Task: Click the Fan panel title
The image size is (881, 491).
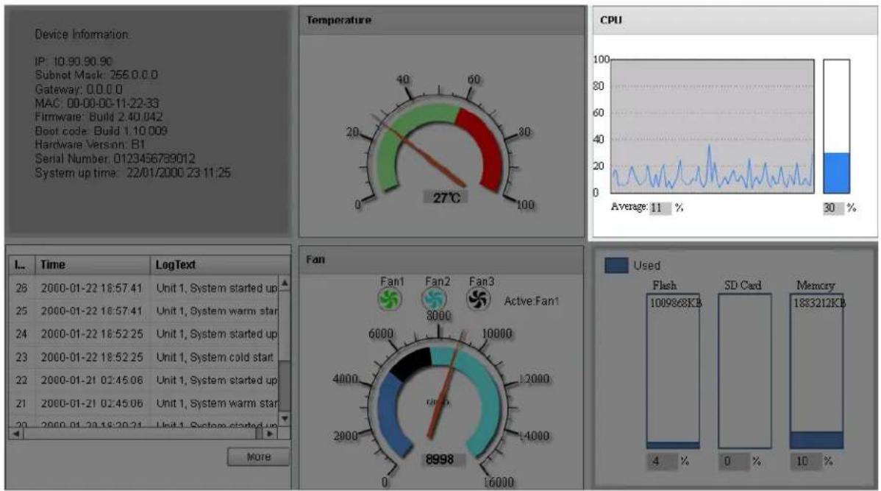Action: pyautogui.click(x=315, y=259)
